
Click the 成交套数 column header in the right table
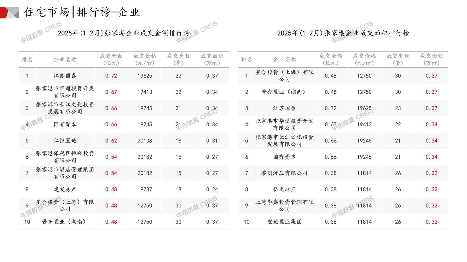point(398,59)
